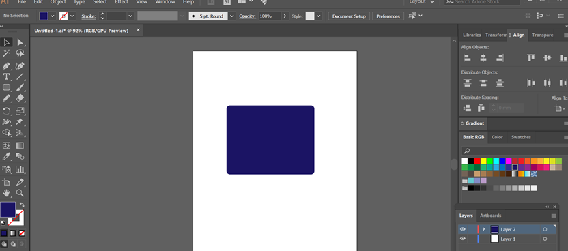Screen dimensions: 568x251
Task: Open the Align To dropdown
Action: [560, 108]
